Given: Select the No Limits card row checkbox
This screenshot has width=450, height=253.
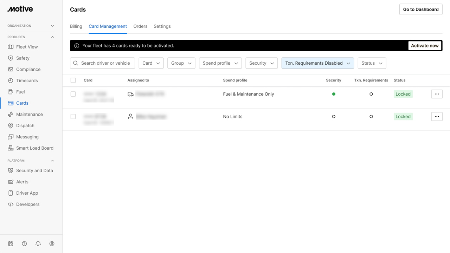Looking at the screenshot, I should [73, 117].
